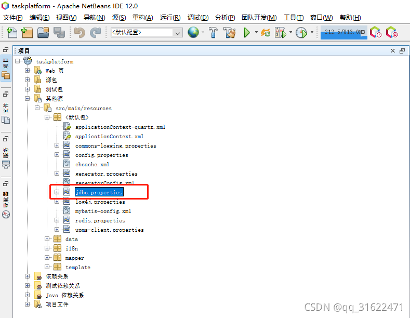Expand the 测试包 test packages node

point(27,89)
